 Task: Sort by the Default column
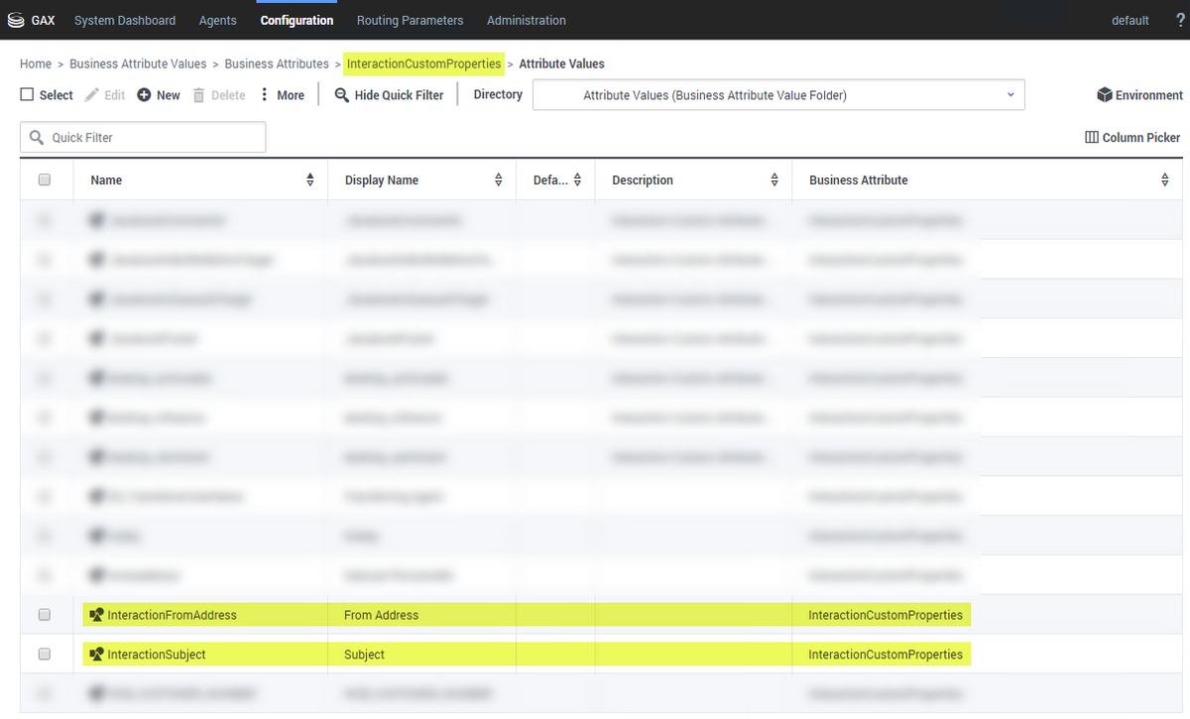click(577, 180)
